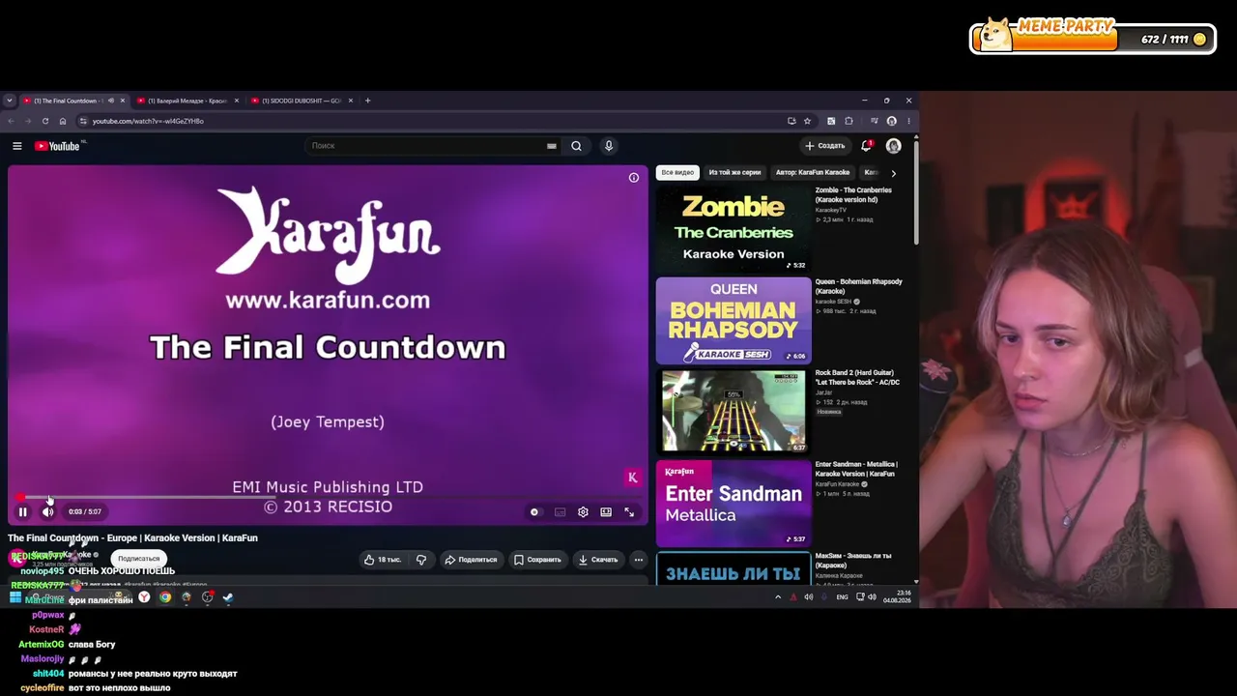The image size is (1237, 696).
Task: Show more filter chips with right arrow
Action: [893, 173]
